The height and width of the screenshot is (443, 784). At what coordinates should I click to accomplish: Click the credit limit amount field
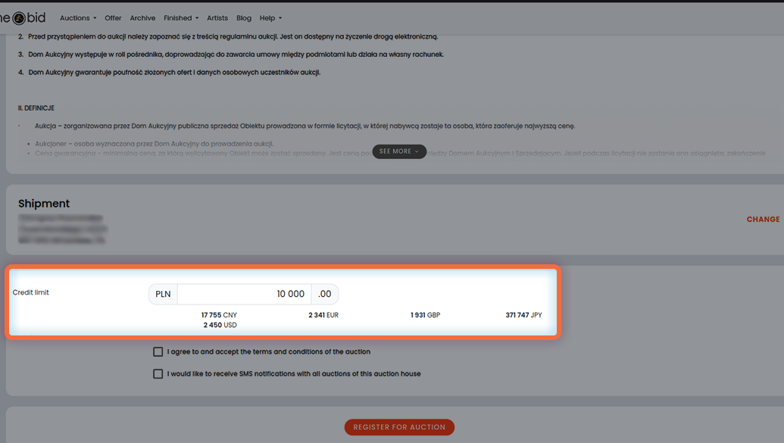tap(244, 294)
